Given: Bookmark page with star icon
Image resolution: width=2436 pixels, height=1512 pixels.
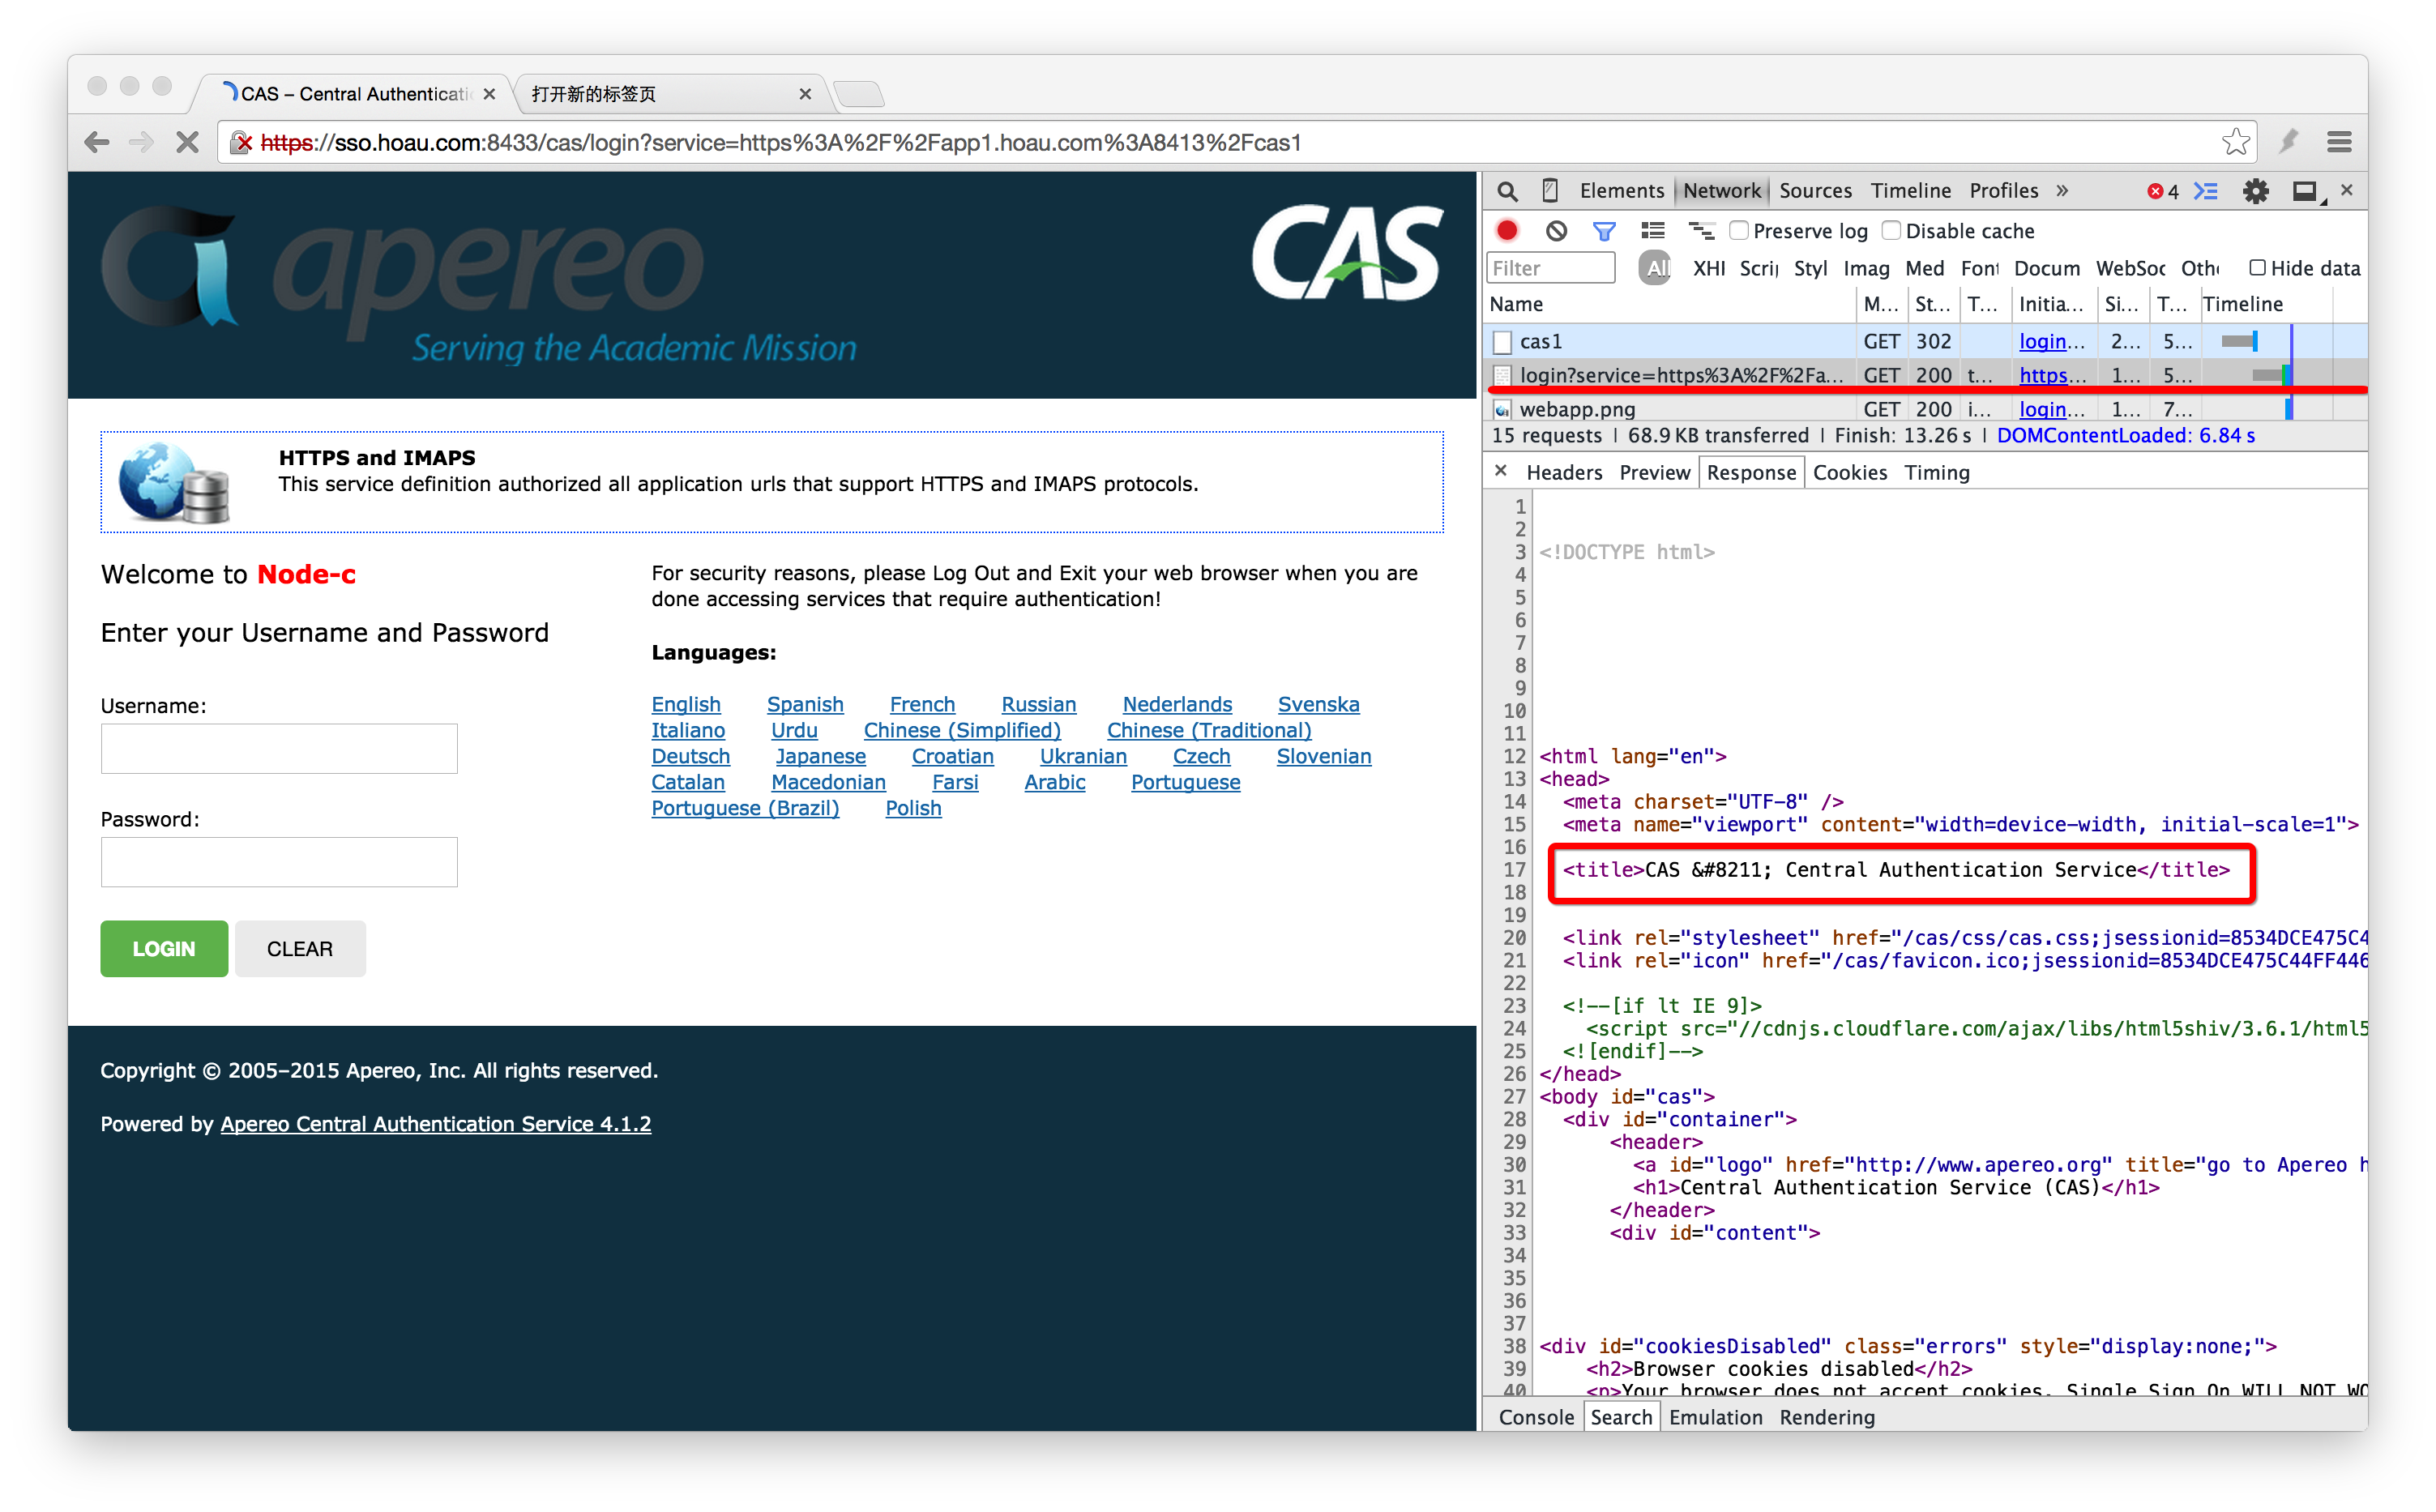Looking at the screenshot, I should pos(2236,142).
